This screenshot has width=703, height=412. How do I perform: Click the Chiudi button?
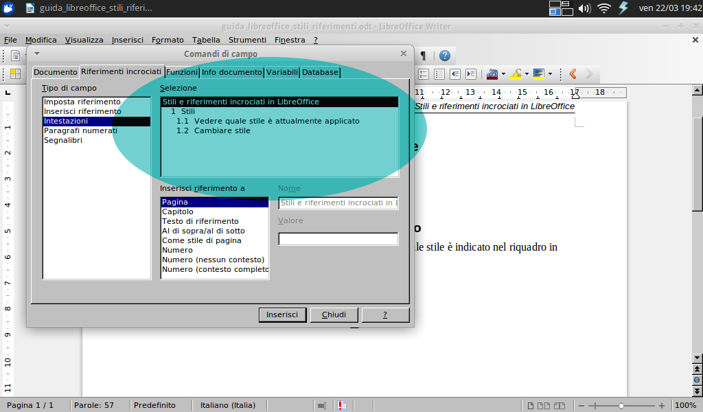click(x=334, y=314)
